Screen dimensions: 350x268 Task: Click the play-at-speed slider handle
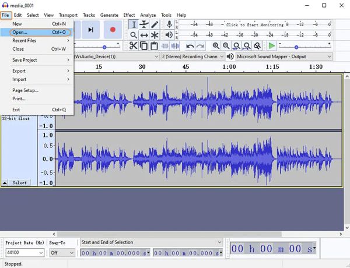[296, 47]
